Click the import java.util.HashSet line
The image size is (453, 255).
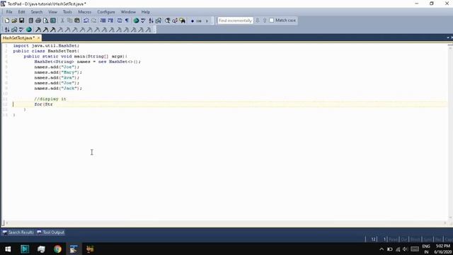[46, 45]
